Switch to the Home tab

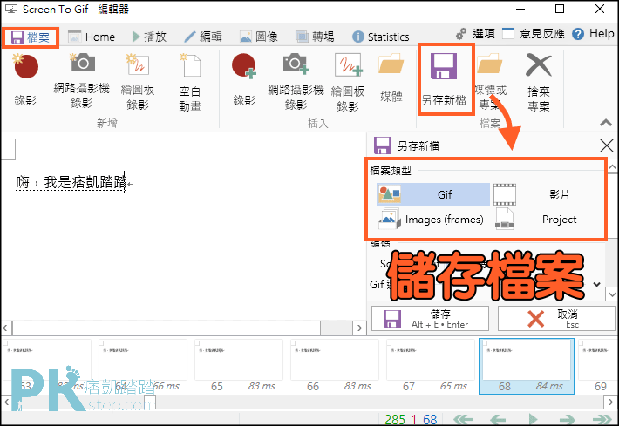(92, 37)
